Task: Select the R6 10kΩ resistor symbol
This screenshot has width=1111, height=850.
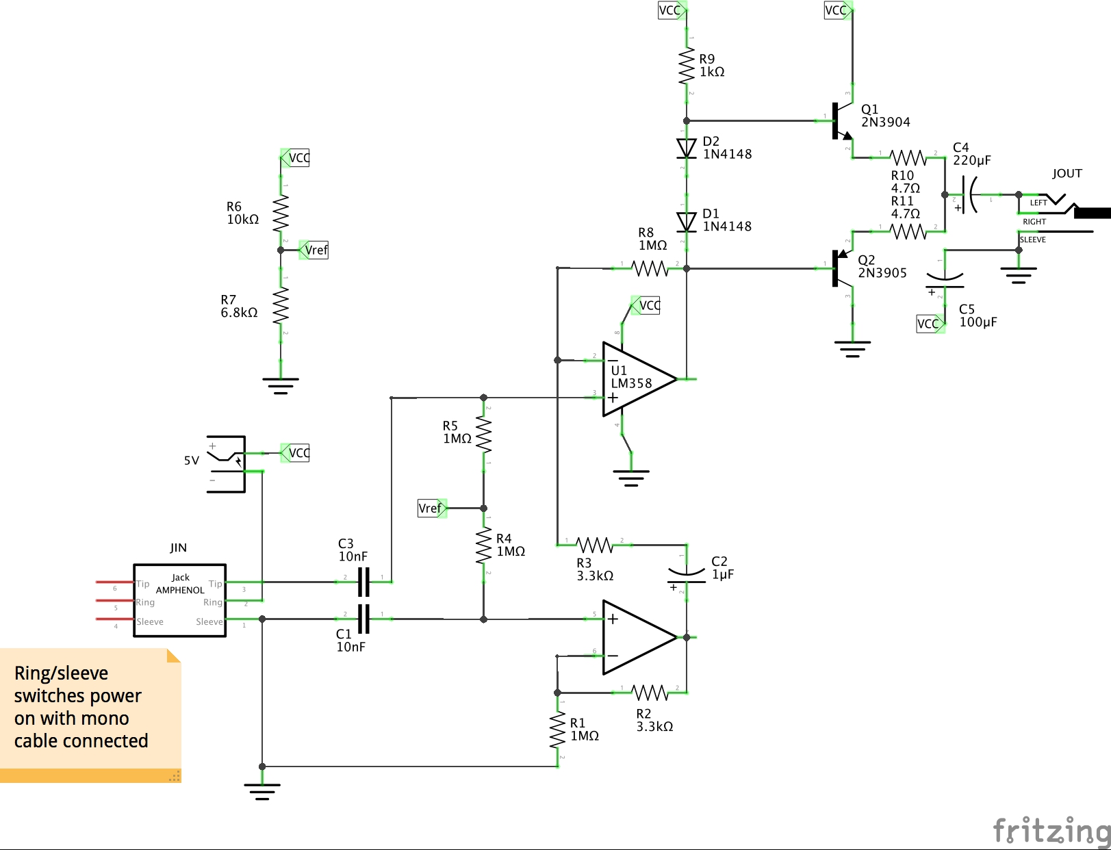Action: 281,214
